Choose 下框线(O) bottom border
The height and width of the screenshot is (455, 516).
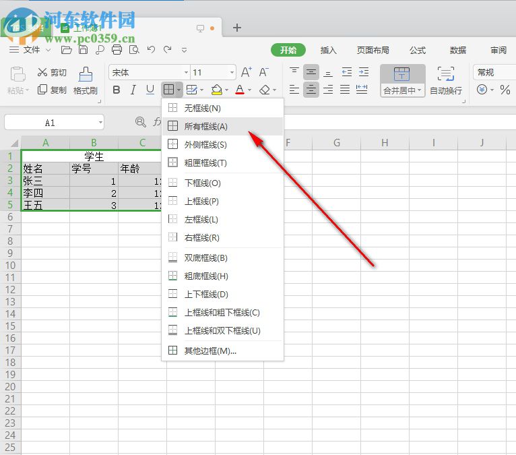[x=223, y=183]
